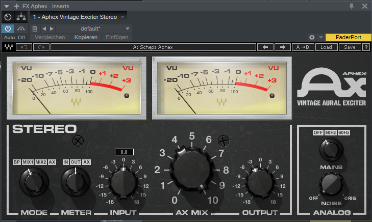Close the FX Aphex plugin window
Viewport: 372px width, 222px height.
[x=365, y=6]
